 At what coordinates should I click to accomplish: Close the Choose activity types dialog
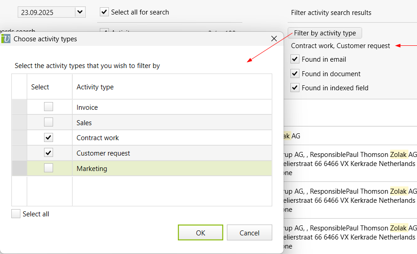[274, 39]
